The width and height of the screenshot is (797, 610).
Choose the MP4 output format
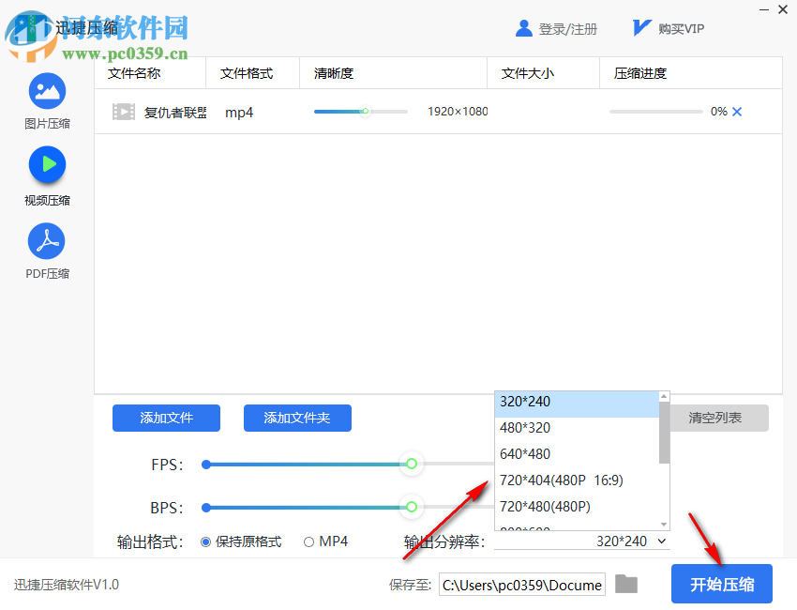click(308, 541)
